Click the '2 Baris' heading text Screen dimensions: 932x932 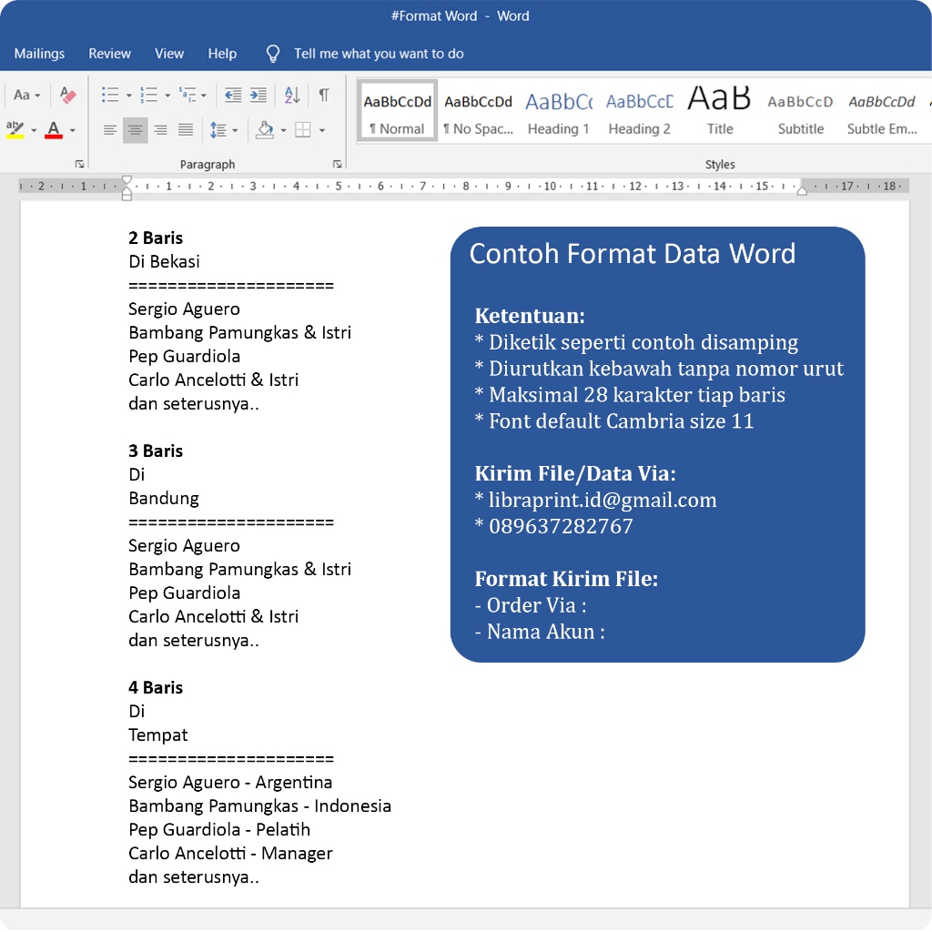(156, 238)
